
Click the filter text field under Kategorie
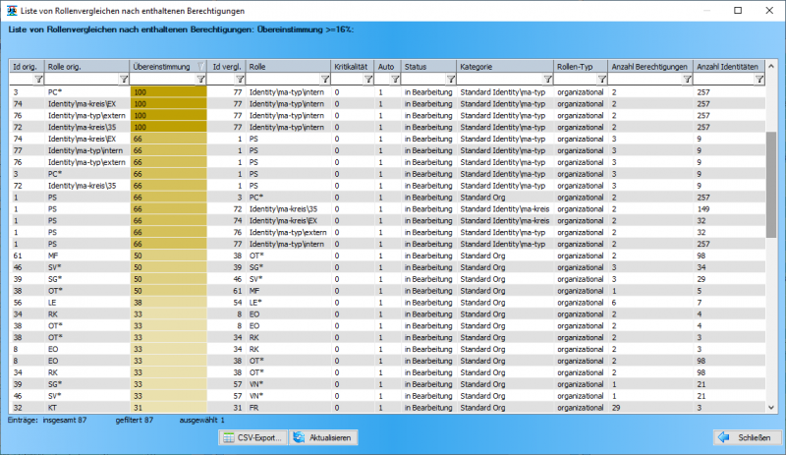(497, 80)
